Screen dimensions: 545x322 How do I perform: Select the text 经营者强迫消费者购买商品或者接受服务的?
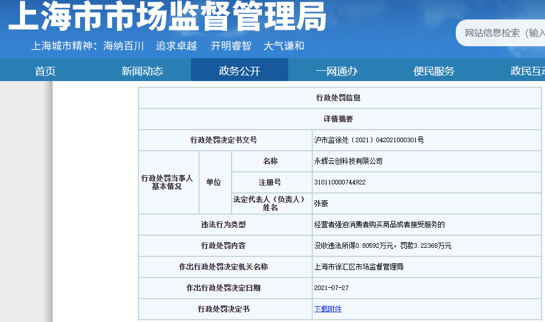pos(379,224)
